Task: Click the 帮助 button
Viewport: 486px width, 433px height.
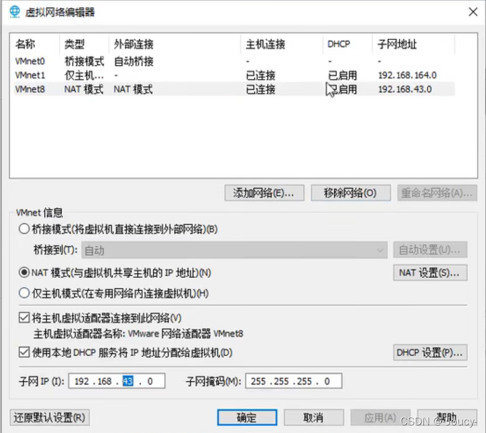Action: pyautogui.click(x=447, y=418)
